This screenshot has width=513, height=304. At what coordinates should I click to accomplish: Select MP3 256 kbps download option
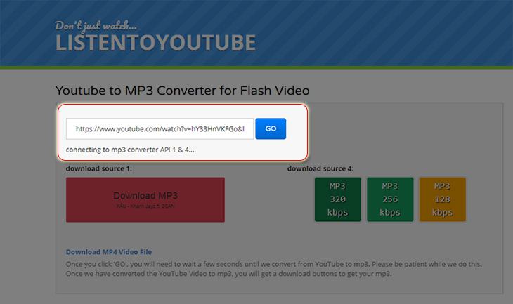pyautogui.click(x=390, y=199)
